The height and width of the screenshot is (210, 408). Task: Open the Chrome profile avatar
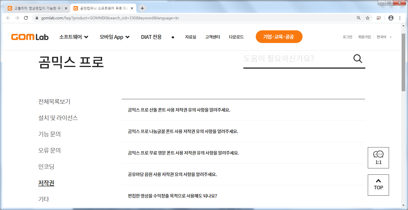391,18
